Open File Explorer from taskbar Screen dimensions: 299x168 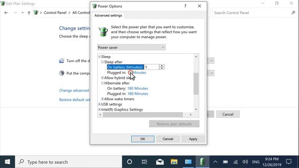(x=174, y=162)
